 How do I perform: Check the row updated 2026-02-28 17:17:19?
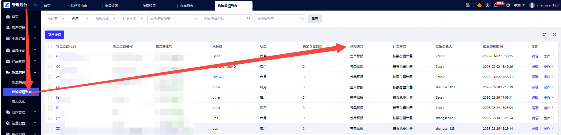click(50, 87)
